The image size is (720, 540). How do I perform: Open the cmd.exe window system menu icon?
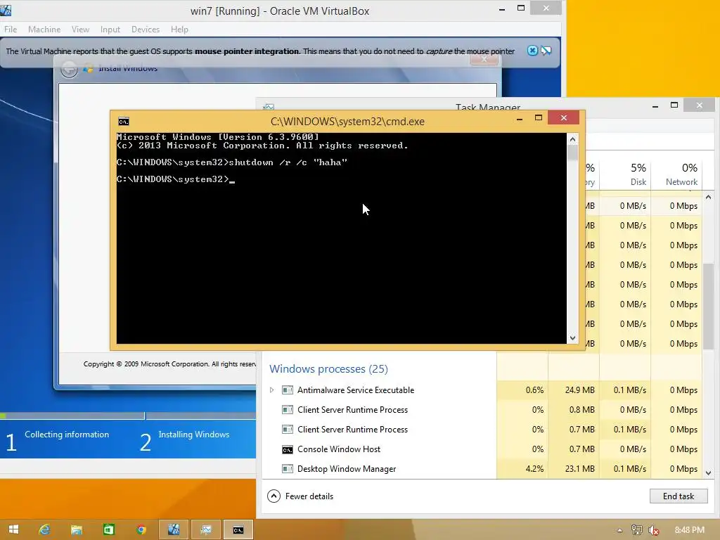(124, 122)
